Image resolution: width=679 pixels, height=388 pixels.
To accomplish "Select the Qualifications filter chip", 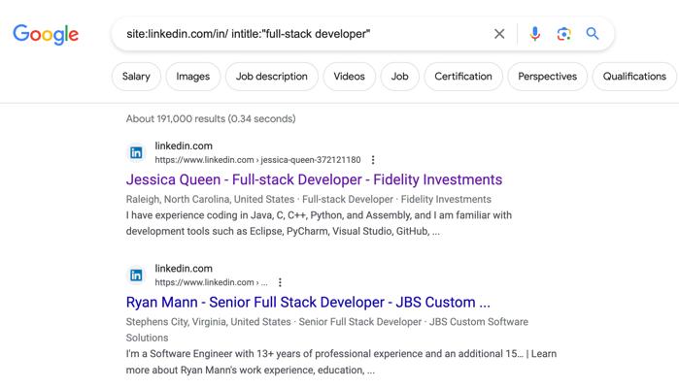I will point(634,77).
